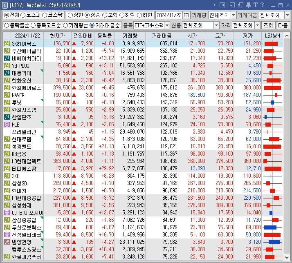Image resolution: width=292 pixels, height=263 pixels.
Task: Click the badge icon beside 현대차
Action: tap(7, 191)
